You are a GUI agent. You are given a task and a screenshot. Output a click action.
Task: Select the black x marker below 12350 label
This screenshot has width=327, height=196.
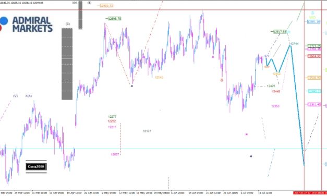251,156
